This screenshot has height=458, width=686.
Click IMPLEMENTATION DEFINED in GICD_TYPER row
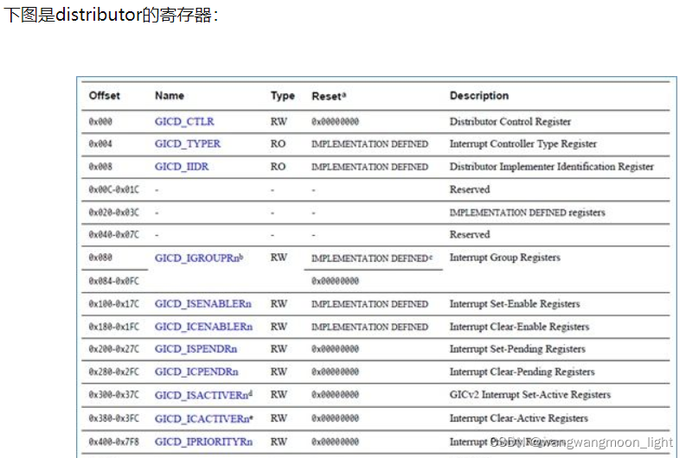pos(369,143)
